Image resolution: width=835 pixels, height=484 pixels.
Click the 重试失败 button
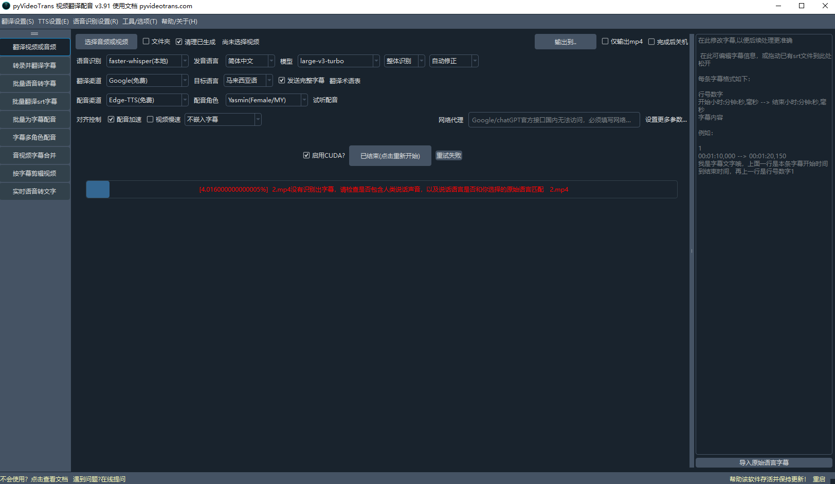click(449, 156)
